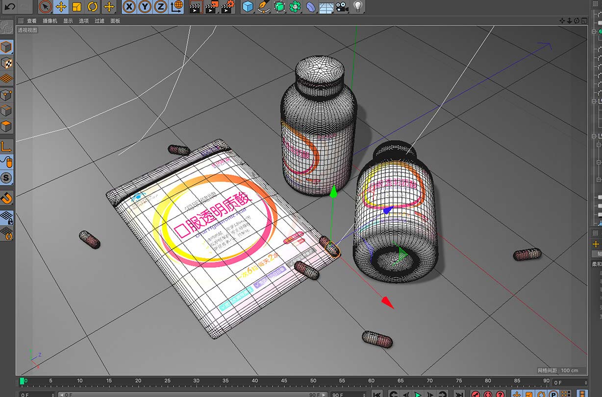Screen dimensions: 602x397
Task: Click the viewport zoom-camera icon
Action: coord(569,21)
